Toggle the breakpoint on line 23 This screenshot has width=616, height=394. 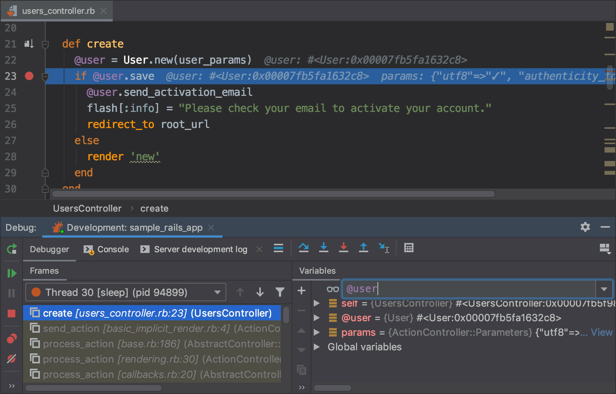point(29,76)
